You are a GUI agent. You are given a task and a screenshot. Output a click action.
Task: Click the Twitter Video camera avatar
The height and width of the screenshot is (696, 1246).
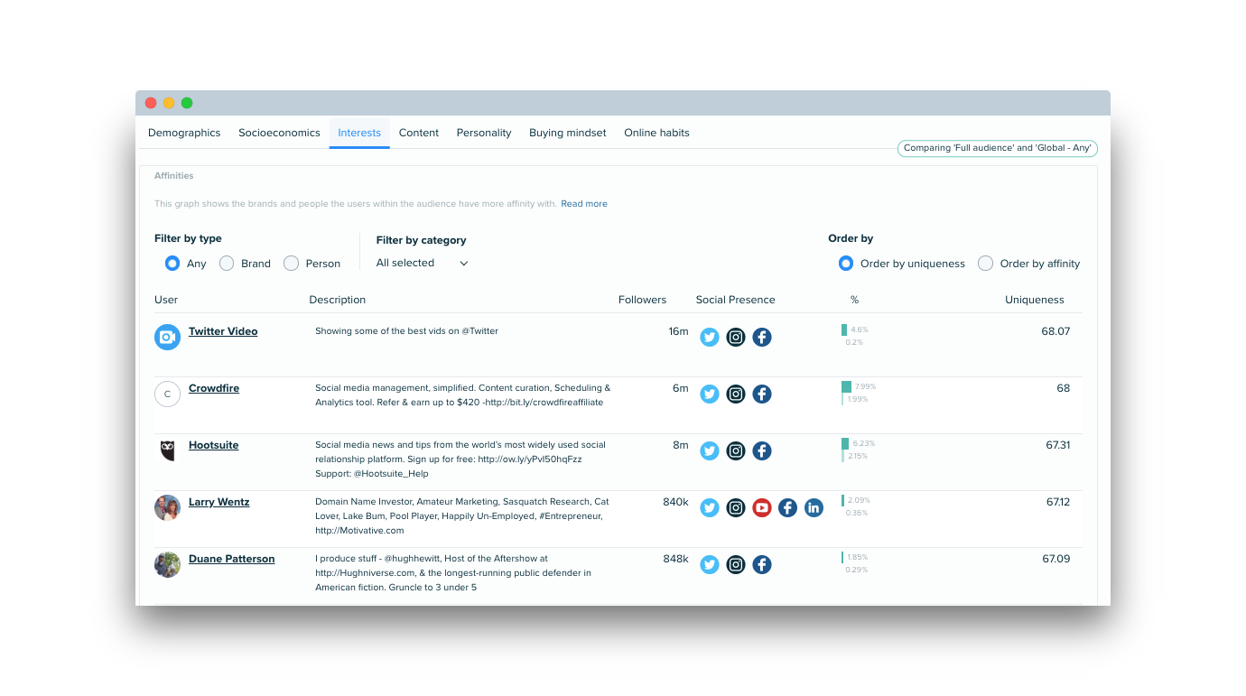pyautogui.click(x=167, y=338)
